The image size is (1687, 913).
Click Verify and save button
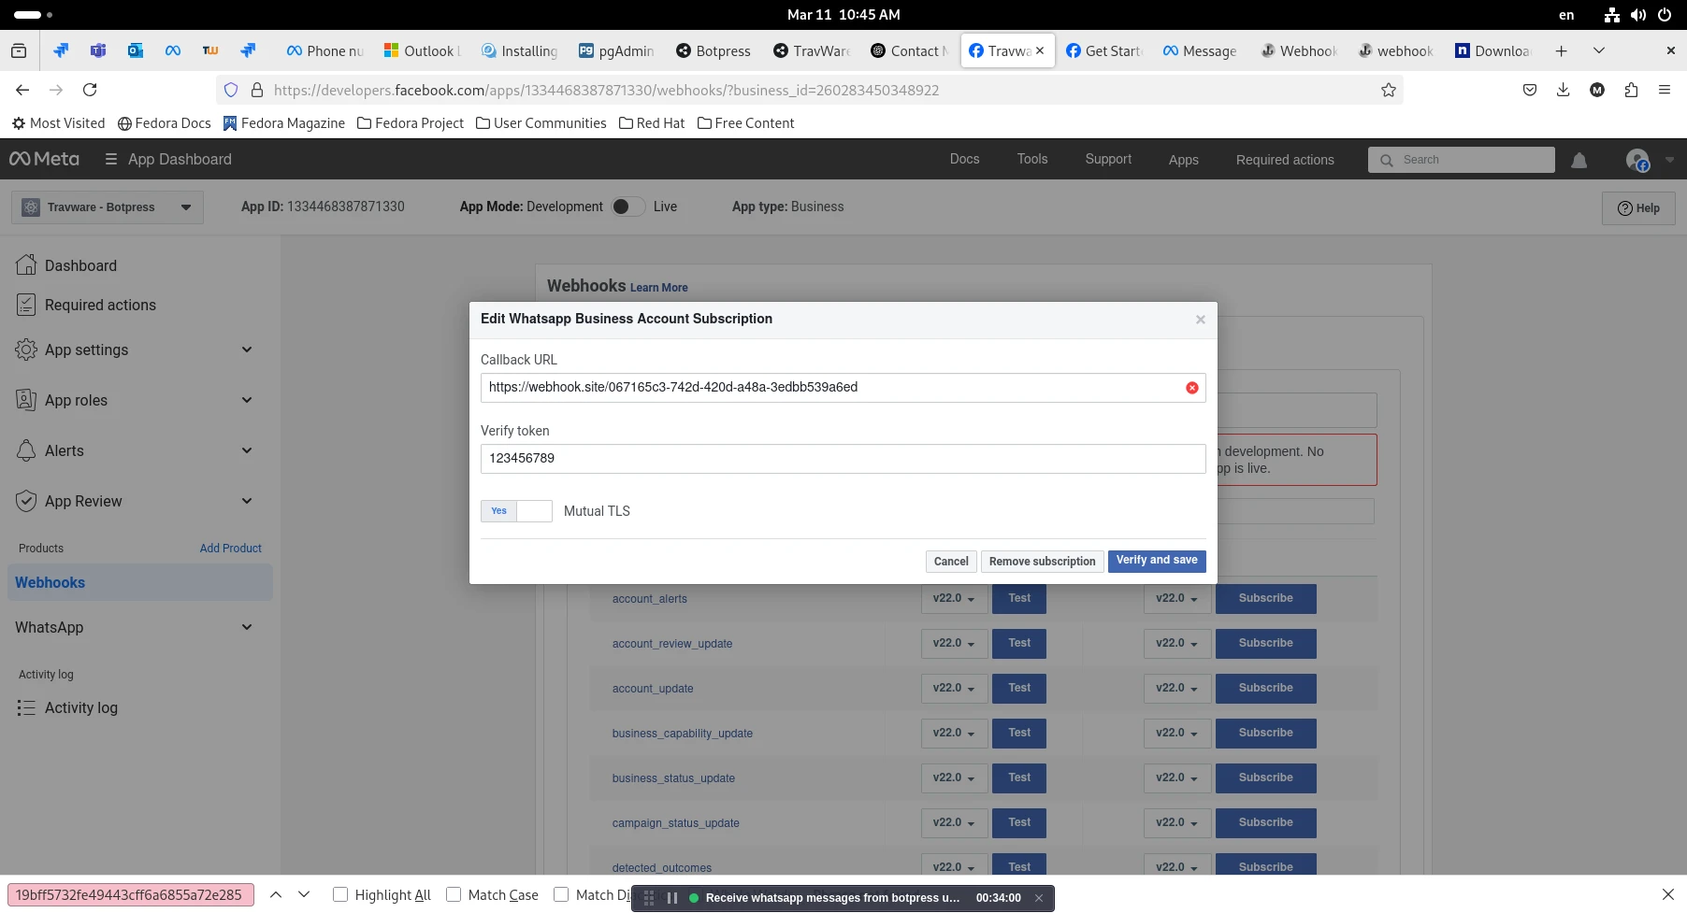pyautogui.click(x=1157, y=561)
